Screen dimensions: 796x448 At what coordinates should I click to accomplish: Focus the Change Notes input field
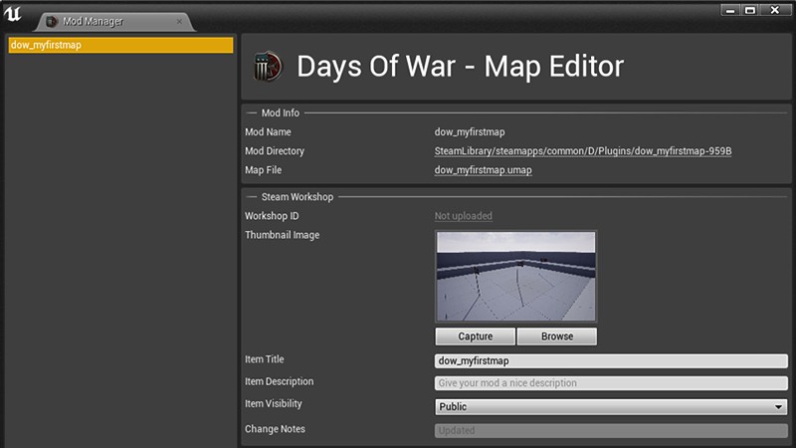611,430
